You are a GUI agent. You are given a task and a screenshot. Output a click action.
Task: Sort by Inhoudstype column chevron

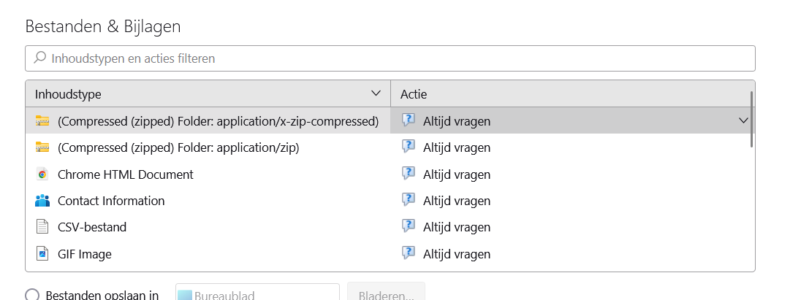pyautogui.click(x=376, y=93)
